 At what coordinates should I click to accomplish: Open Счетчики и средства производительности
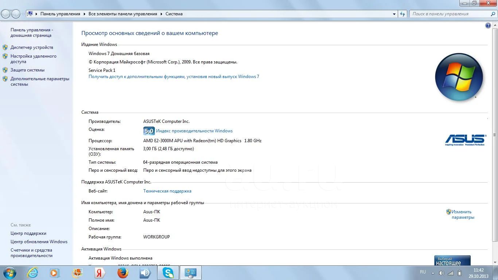(32, 253)
